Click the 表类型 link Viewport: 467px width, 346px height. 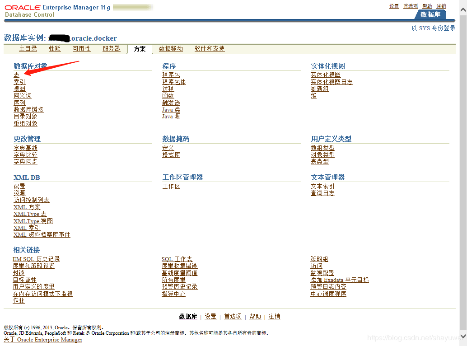click(x=320, y=162)
